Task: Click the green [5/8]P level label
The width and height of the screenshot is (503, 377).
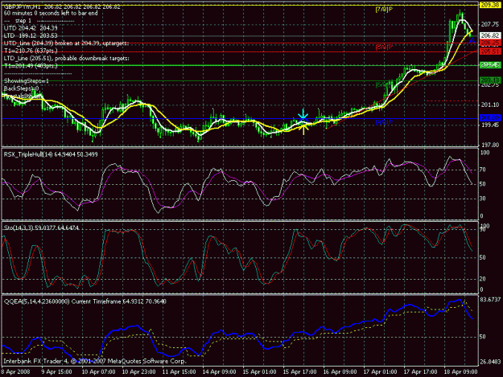Action: (x=384, y=85)
